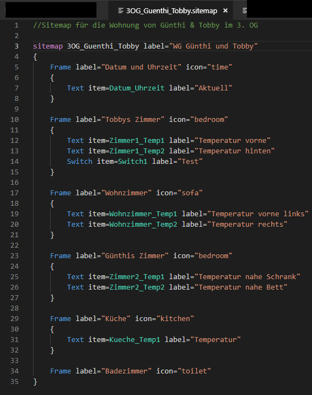The width and height of the screenshot is (312, 395).
Task: Click the 'toilet' icon string
Action: (194, 371)
